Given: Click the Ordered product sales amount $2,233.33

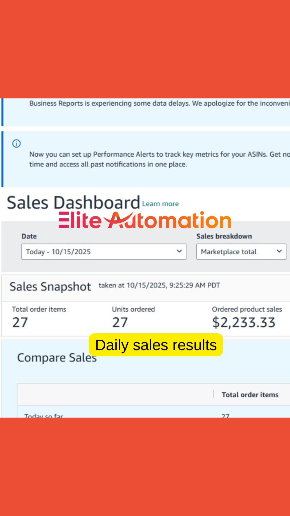Looking at the screenshot, I should tap(244, 322).
